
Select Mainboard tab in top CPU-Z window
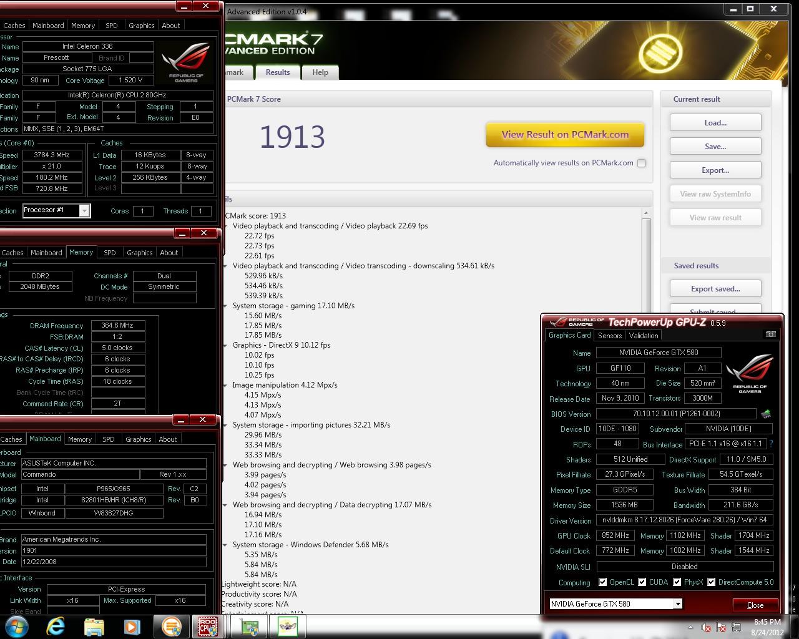pos(48,26)
